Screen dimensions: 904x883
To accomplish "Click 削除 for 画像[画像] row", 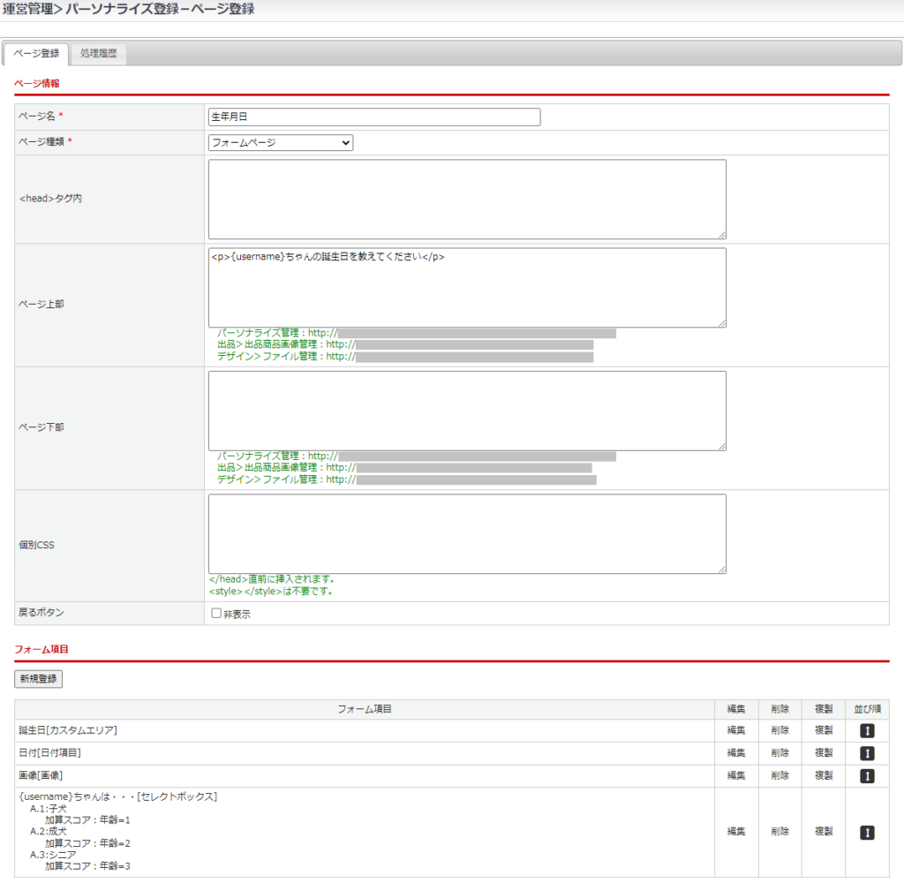I will (x=780, y=775).
